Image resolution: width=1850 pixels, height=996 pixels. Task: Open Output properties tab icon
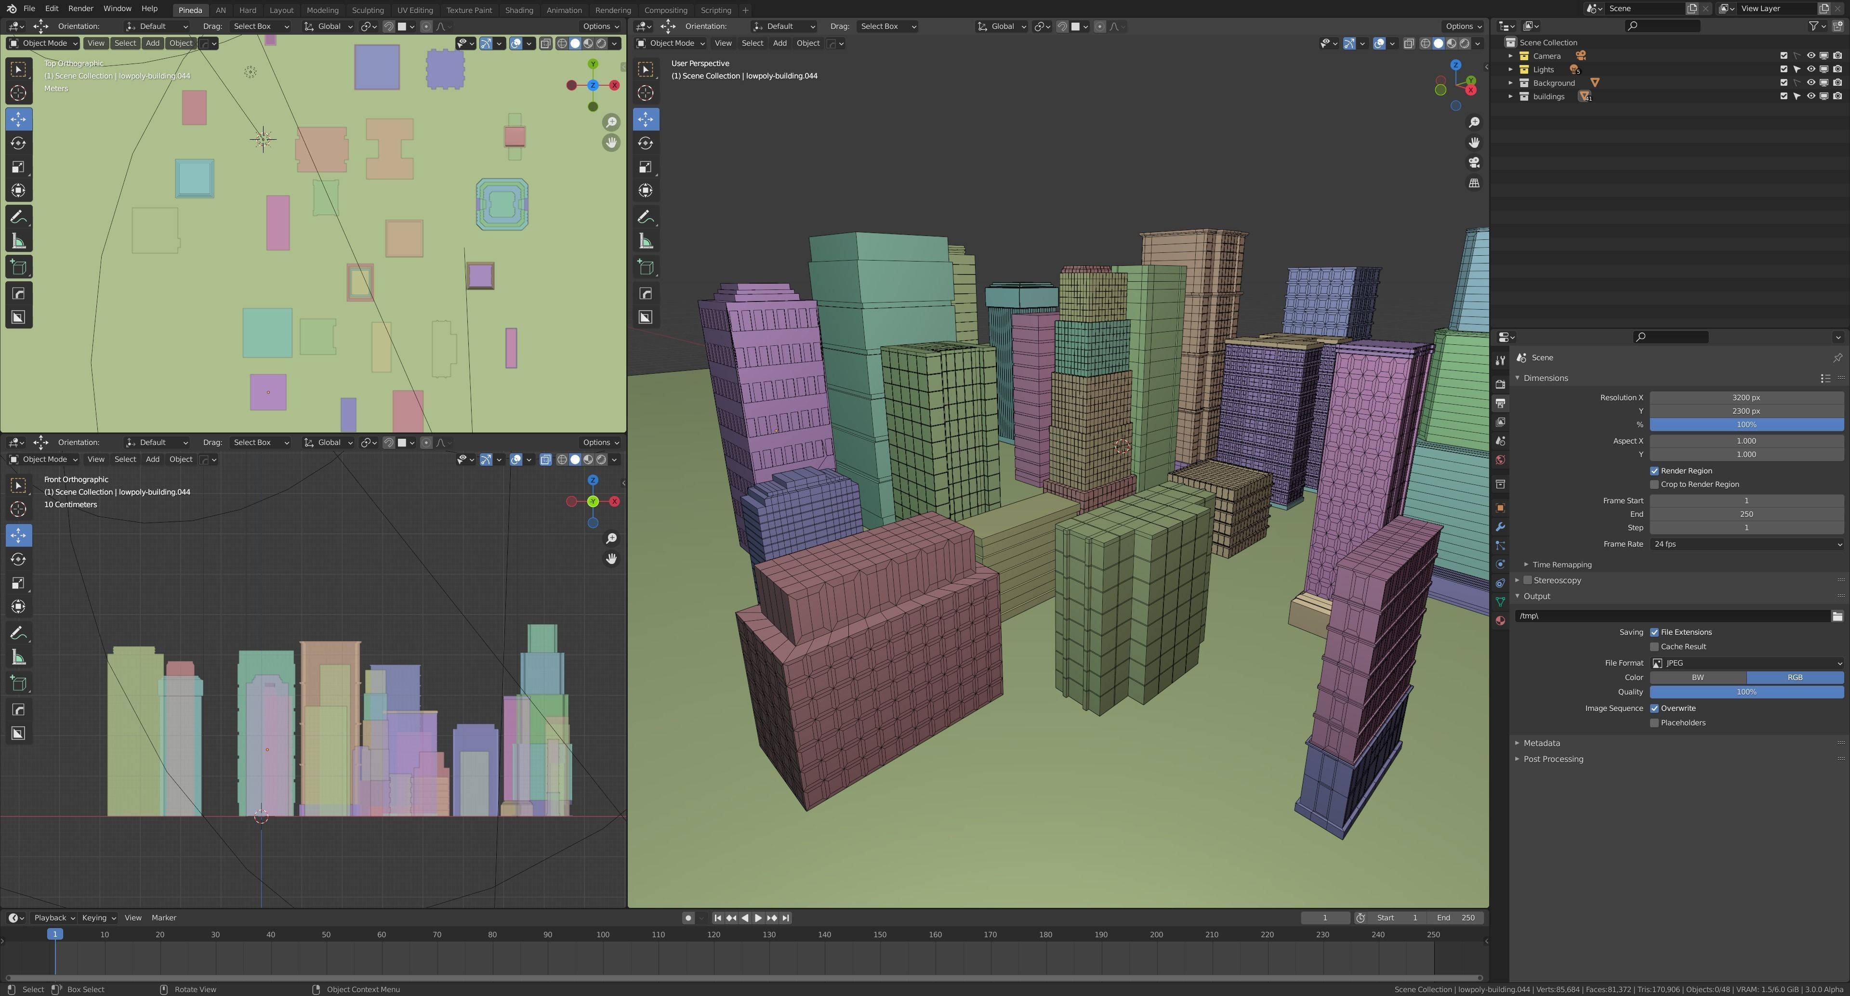1500,403
